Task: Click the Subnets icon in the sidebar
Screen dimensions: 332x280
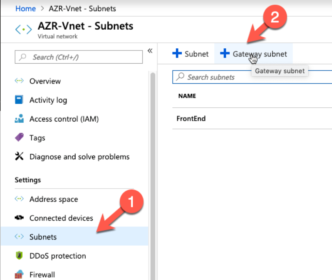Action: 19,236
